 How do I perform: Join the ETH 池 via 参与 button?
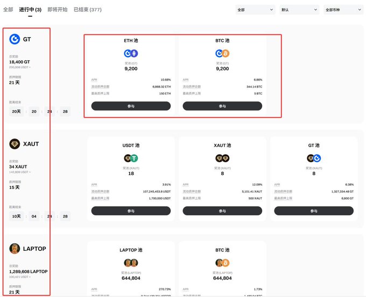click(131, 106)
